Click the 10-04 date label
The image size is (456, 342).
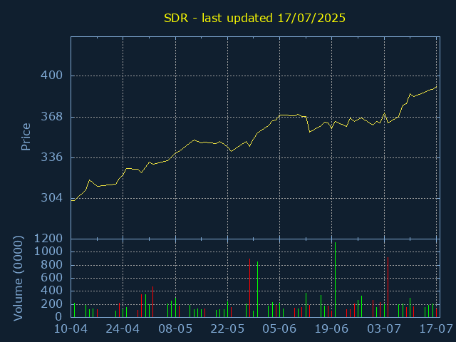click(71, 329)
